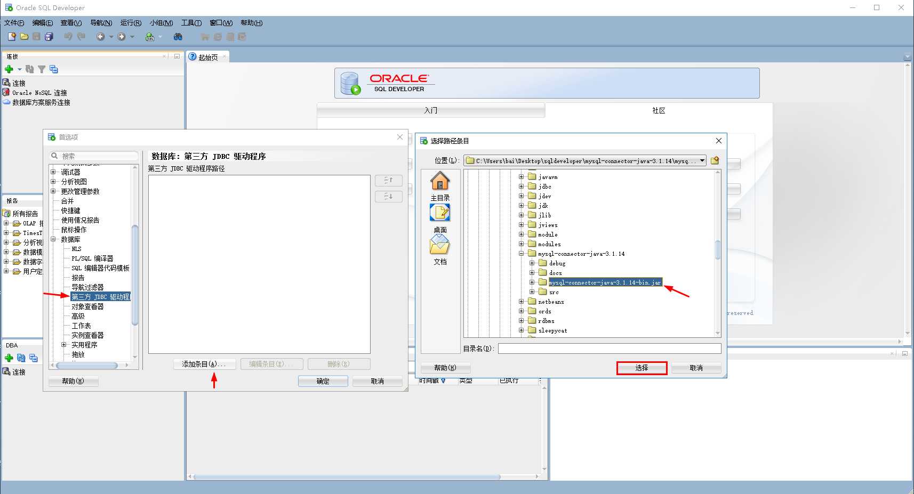Select the src folder entry

coord(554,292)
